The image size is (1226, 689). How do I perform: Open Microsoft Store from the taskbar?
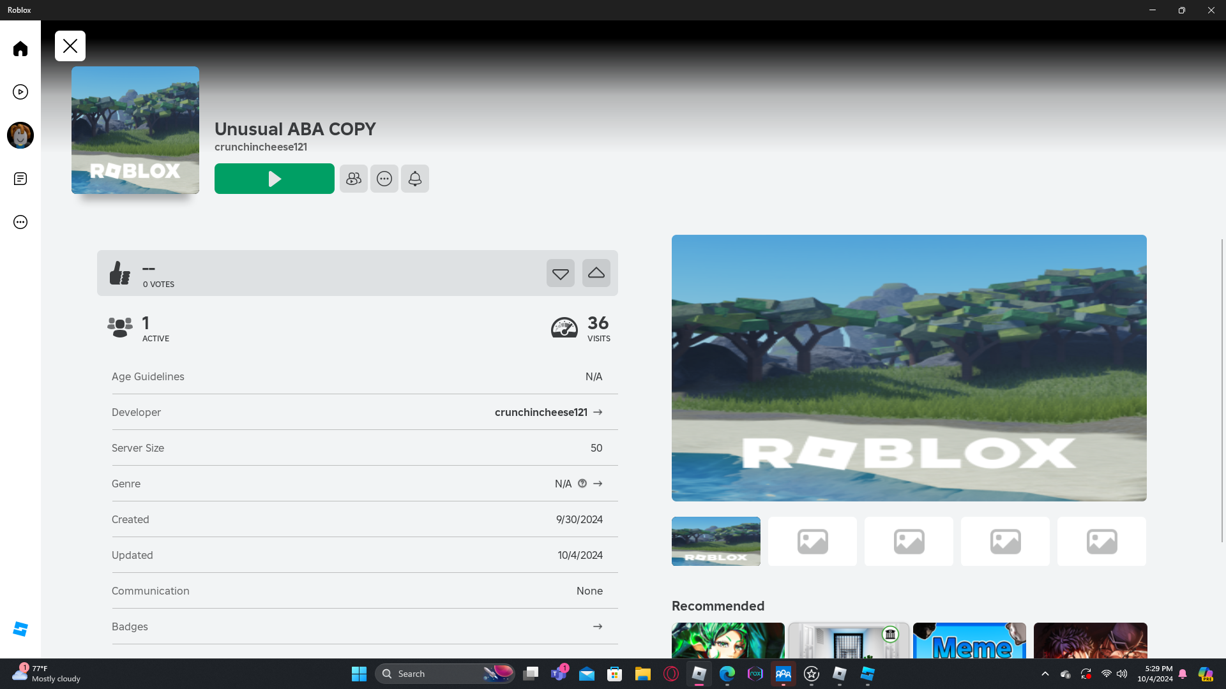point(615,674)
